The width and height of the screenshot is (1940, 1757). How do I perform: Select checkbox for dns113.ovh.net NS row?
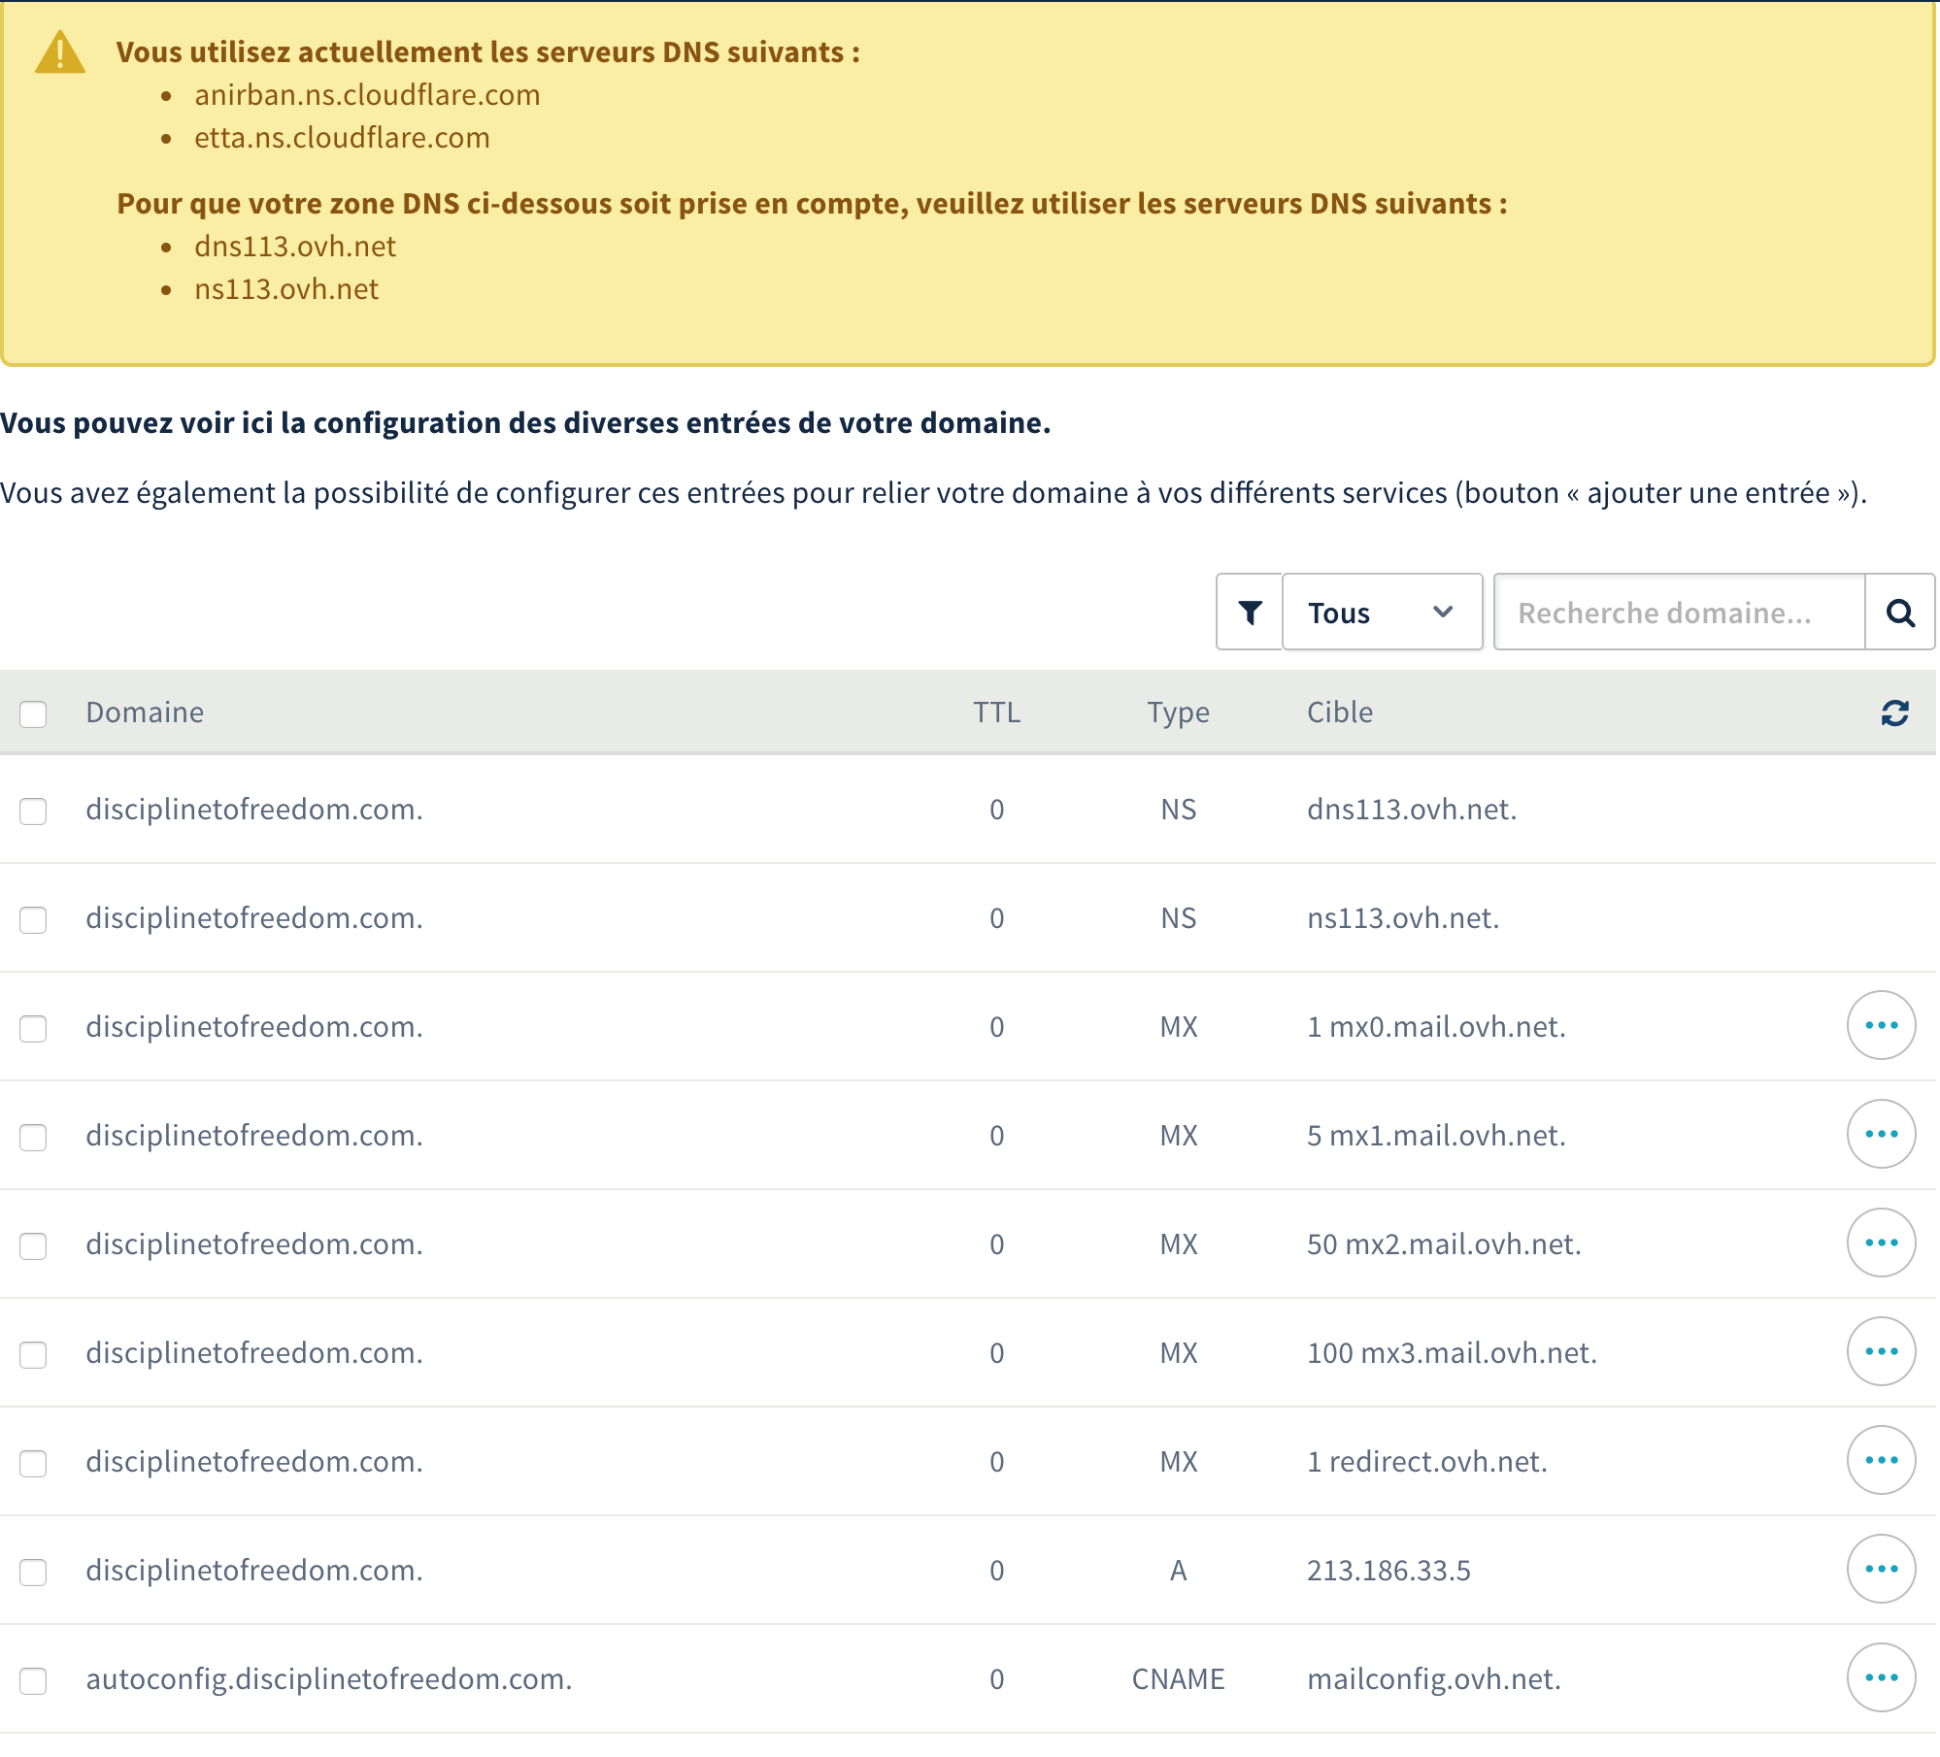[x=34, y=812]
